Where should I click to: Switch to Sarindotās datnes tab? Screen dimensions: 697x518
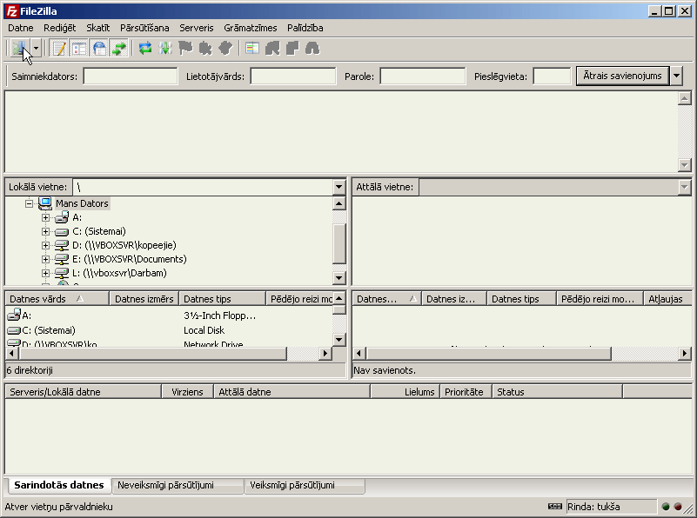point(58,485)
